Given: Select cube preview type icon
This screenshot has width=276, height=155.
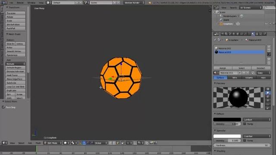Looking at the screenshot, I should point(268,96).
